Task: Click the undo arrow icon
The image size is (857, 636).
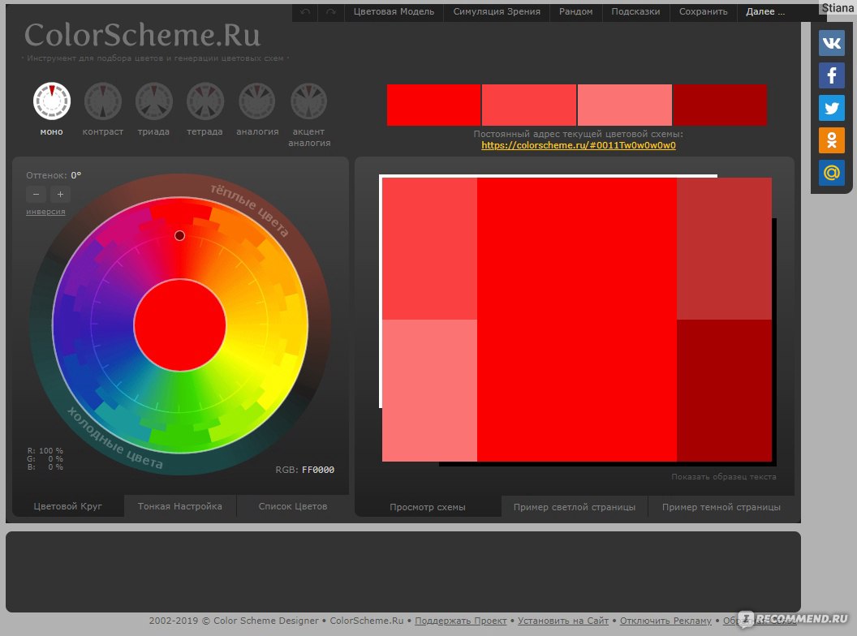Action: pyautogui.click(x=305, y=11)
